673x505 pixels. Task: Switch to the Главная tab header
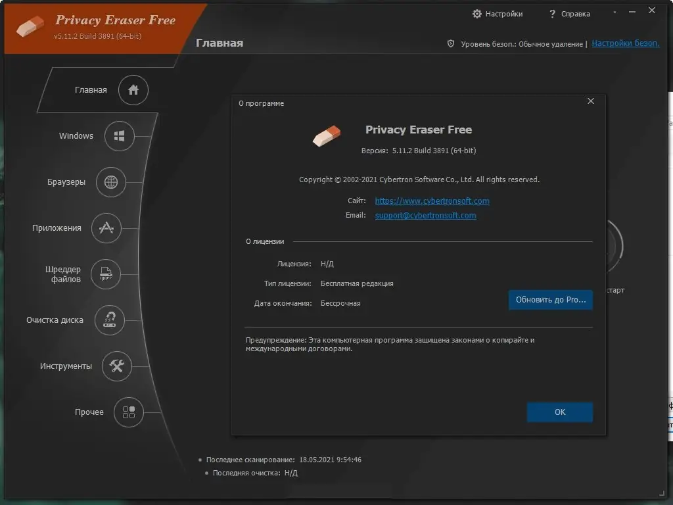pos(219,43)
